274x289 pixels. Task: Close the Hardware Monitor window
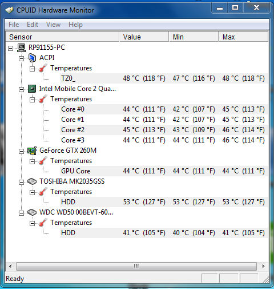pyautogui.click(x=256, y=8)
